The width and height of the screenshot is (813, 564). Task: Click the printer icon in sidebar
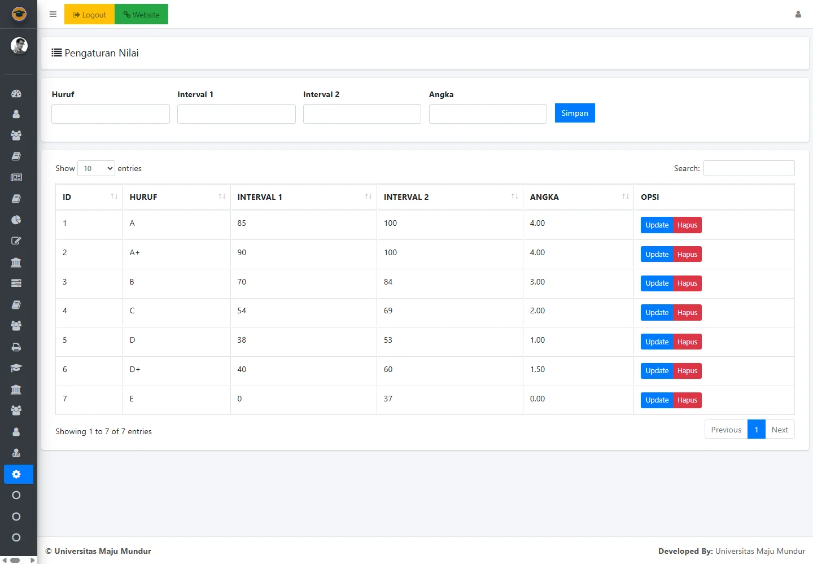(x=16, y=347)
